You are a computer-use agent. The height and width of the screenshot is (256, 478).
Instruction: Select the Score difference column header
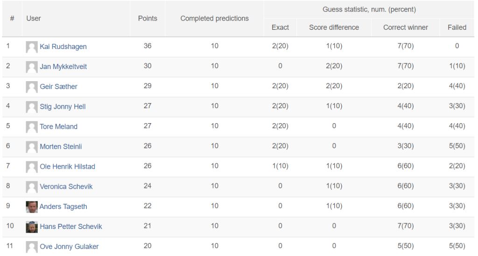334,28
